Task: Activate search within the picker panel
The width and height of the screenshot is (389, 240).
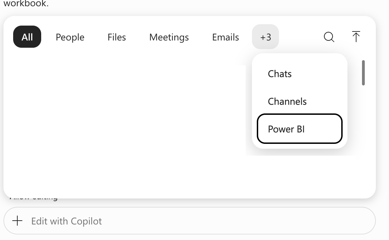Action: [329, 37]
